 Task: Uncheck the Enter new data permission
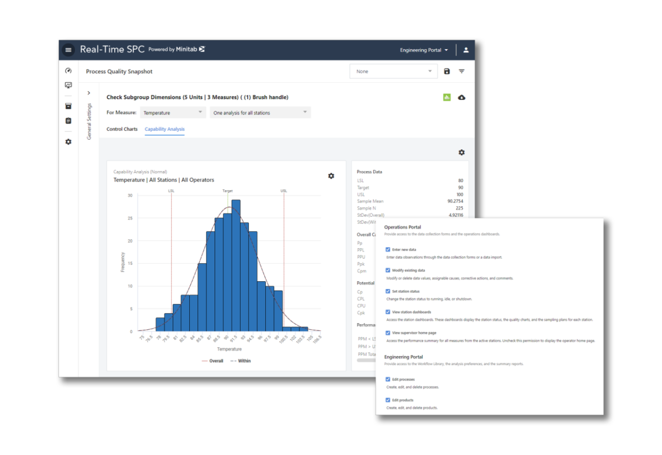[388, 250]
